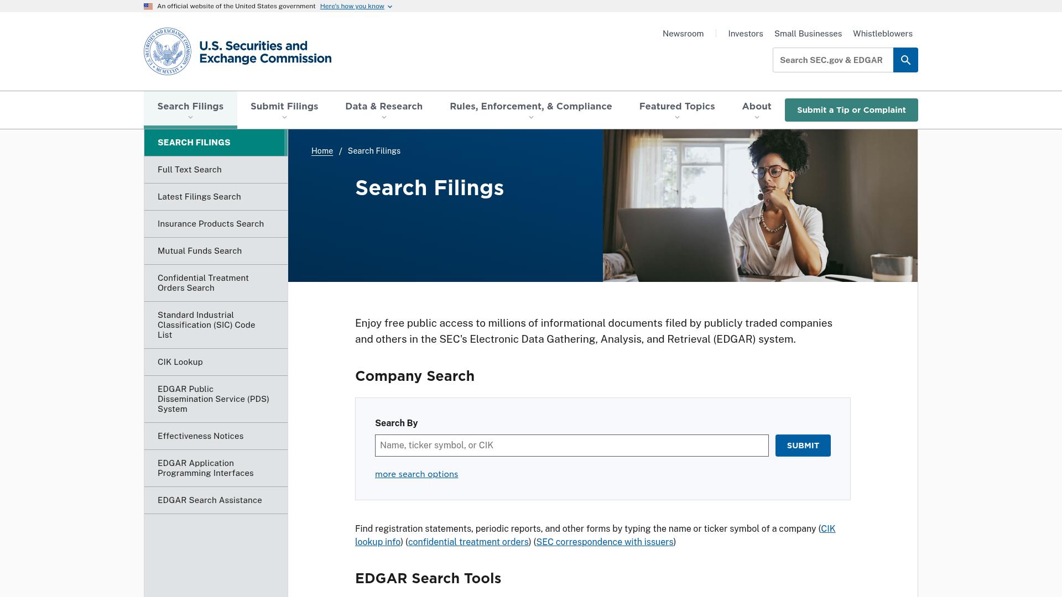Open the Search Filings menu
The image size is (1062, 597).
click(x=190, y=109)
